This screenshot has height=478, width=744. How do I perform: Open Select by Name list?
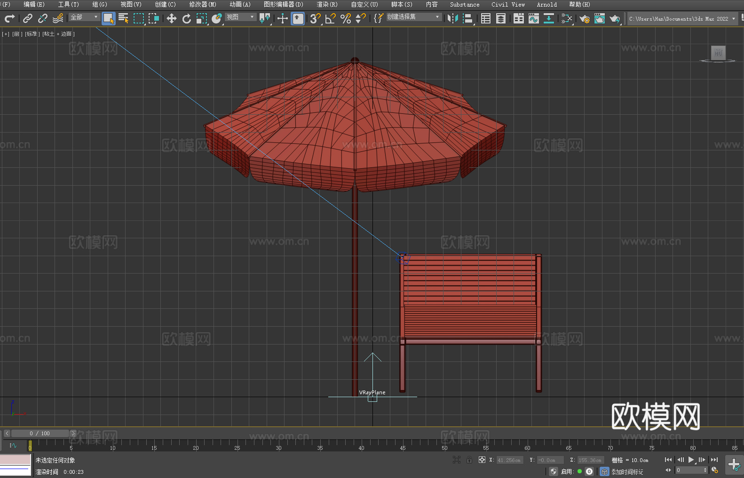coord(124,18)
